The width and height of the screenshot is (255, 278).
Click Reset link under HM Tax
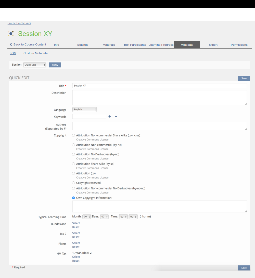coord(76,261)
